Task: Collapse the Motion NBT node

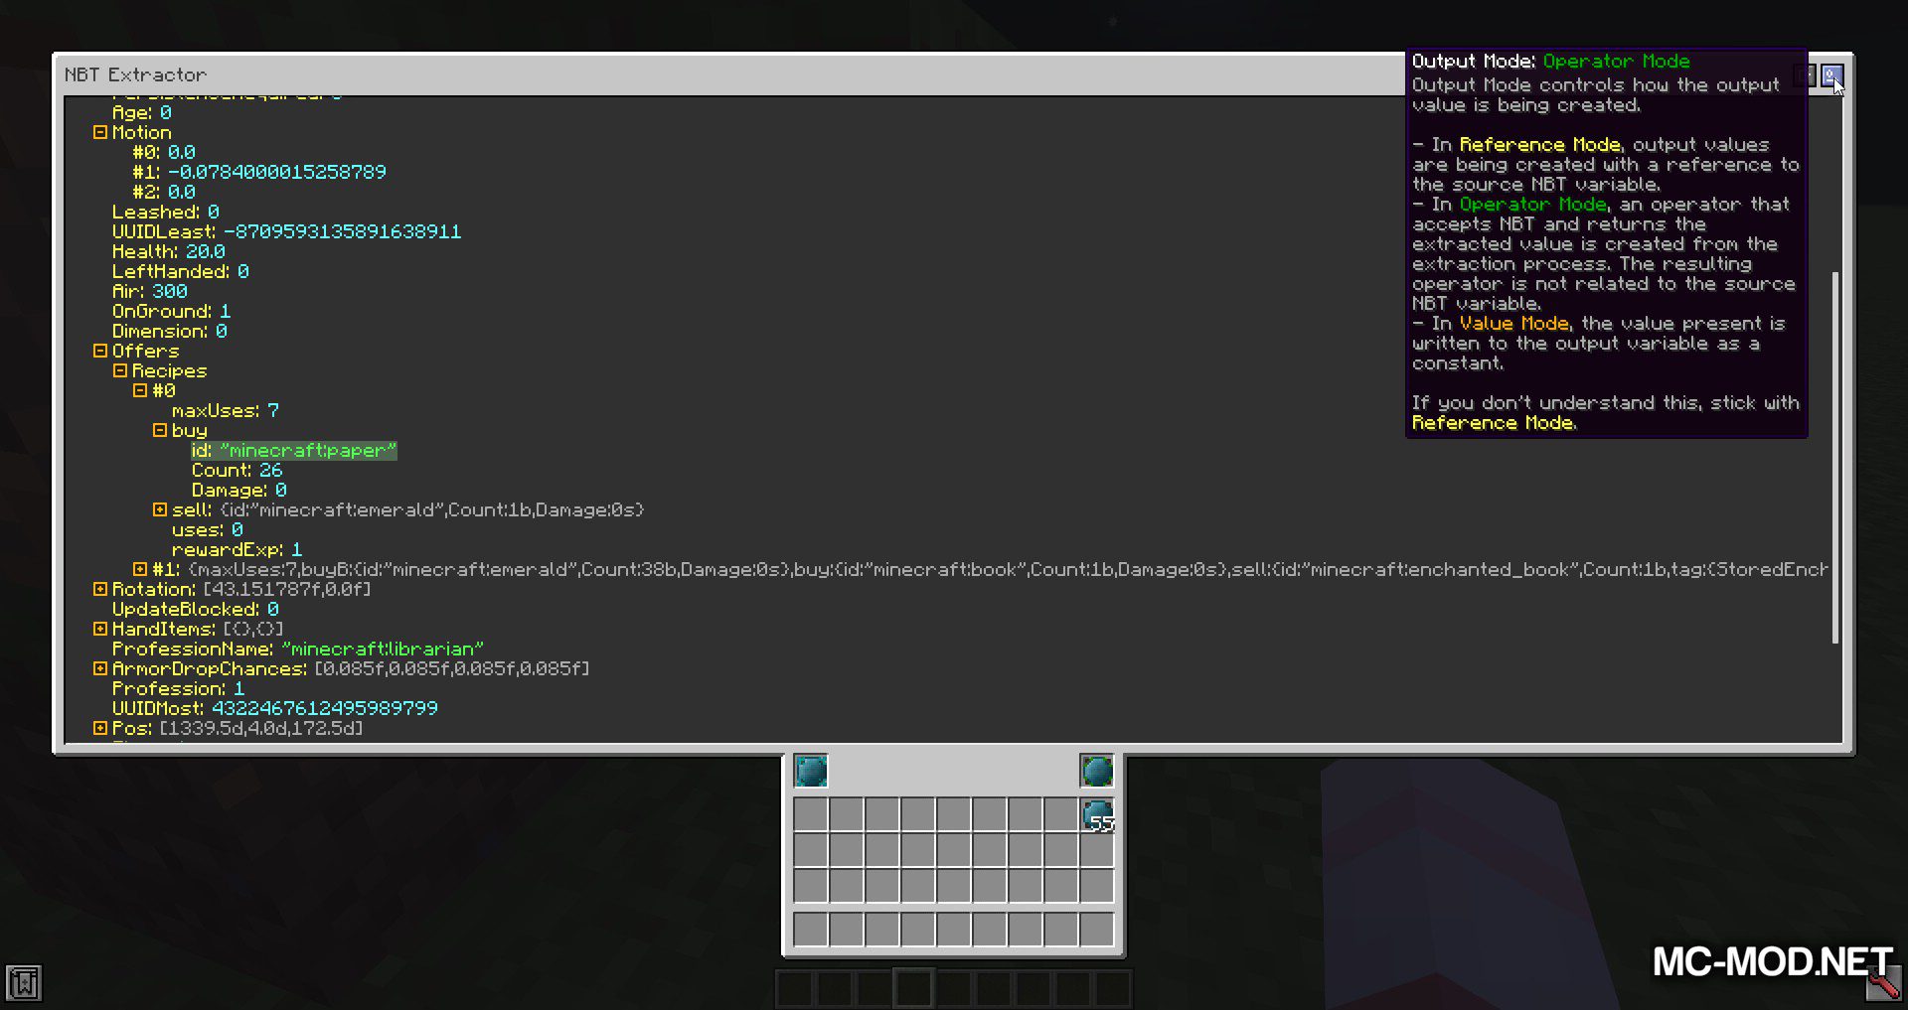Action: tap(100, 132)
